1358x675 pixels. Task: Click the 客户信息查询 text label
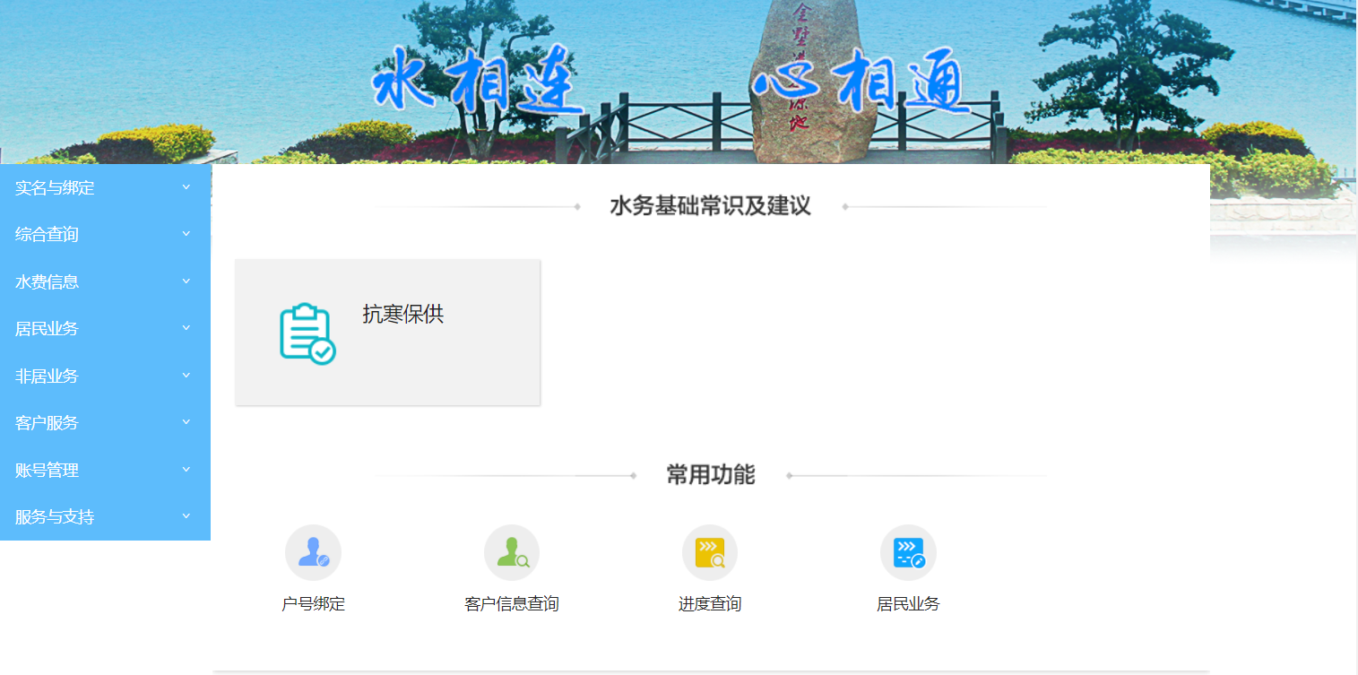click(x=512, y=604)
